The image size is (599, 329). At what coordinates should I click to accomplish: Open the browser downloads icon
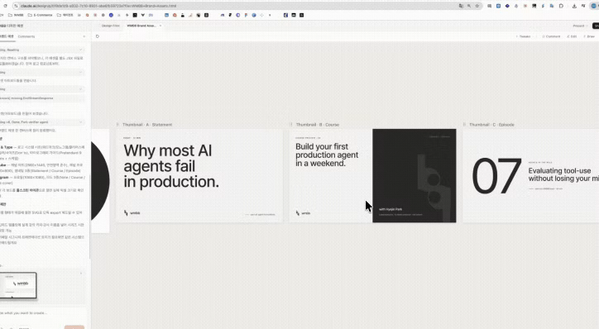pyautogui.click(x=574, y=6)
